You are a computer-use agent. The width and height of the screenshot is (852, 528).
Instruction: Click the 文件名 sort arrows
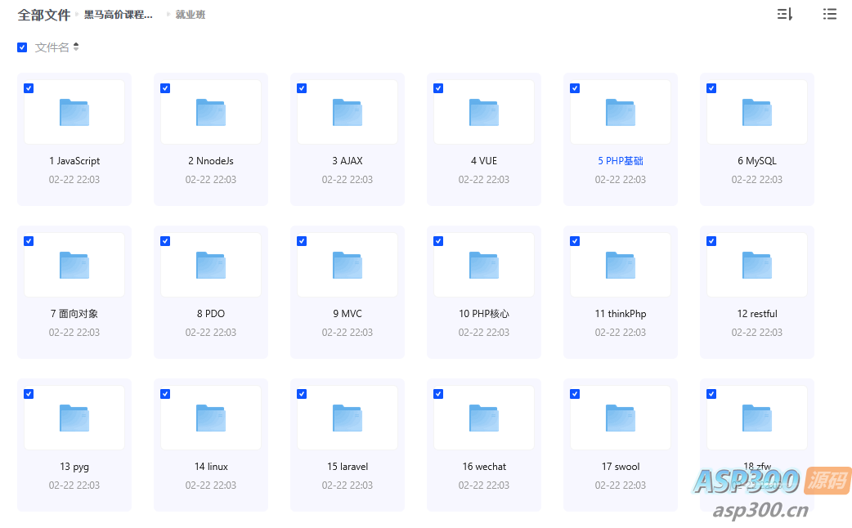click(76, 47)
